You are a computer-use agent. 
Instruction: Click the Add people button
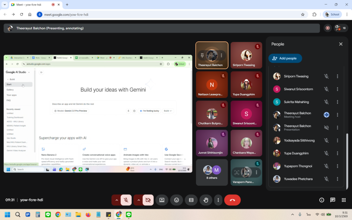285,58
